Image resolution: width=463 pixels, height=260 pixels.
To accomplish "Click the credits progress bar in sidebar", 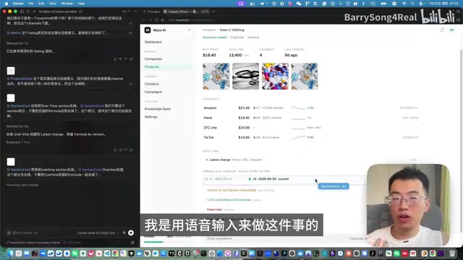I will pyautogui.click(x=167, y=242).
